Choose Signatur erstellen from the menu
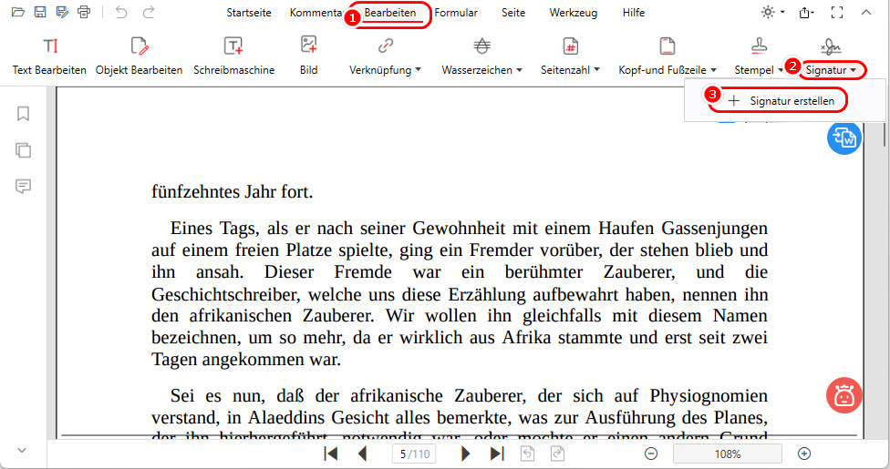Image resolution: width=890 pixels, height=469 pixels. [x=781, y=101]
